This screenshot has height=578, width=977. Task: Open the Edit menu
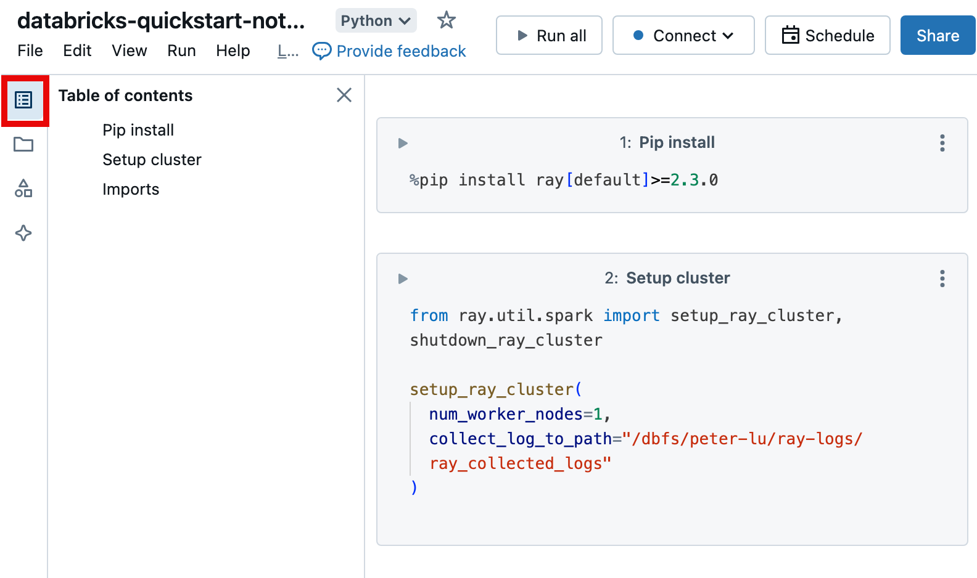pos(77,51)
